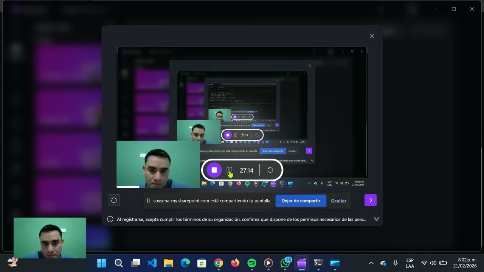Click the drag handle before soysena-my.sharepoint.com
The height and width of the screenshot is (272, 484).
[149, 201]
